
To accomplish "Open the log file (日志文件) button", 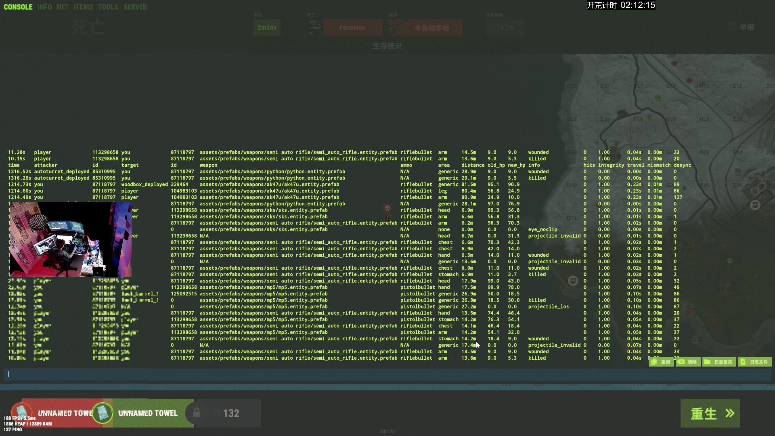I will point(754,362).
